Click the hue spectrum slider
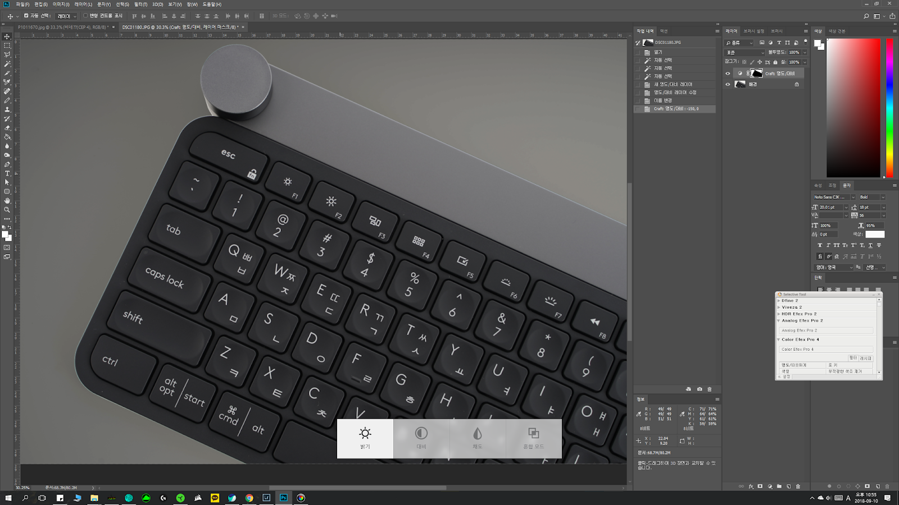 [x=889, y=108]
